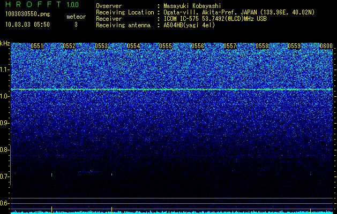Screen dimensions: 337x214
Task: Click the HROFFT 1.0.0 title text
Action: coord(42,4)
